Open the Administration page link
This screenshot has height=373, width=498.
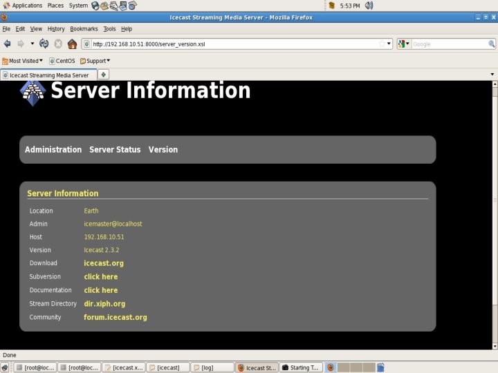pyautogui.click(x=53, y=149)
